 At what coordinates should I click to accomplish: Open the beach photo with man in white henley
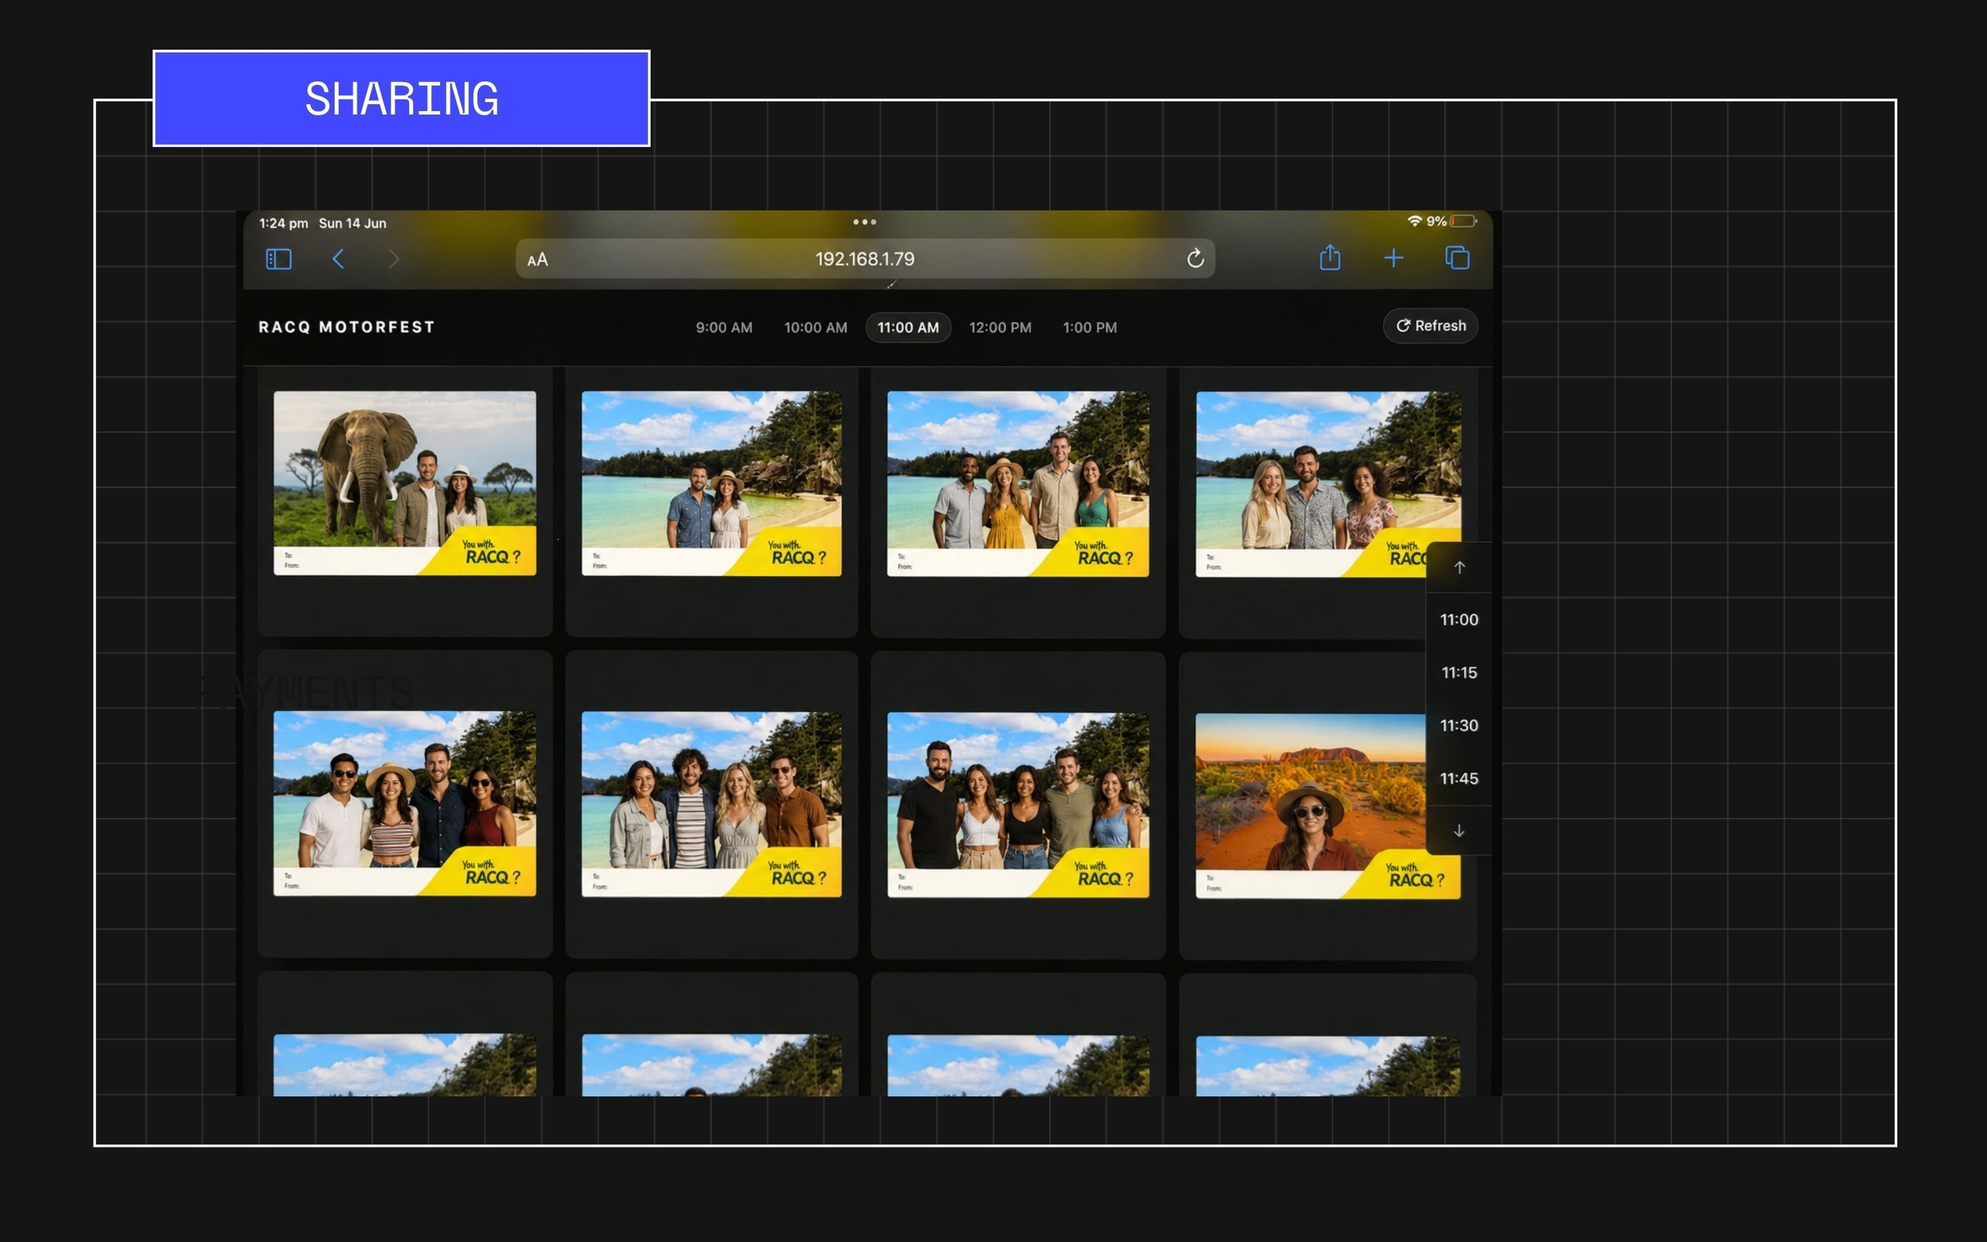coord(405,803)
